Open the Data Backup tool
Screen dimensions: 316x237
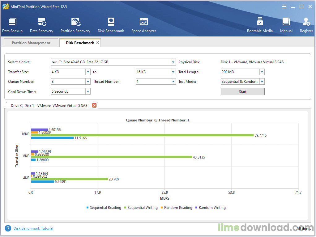pos(12,25)
